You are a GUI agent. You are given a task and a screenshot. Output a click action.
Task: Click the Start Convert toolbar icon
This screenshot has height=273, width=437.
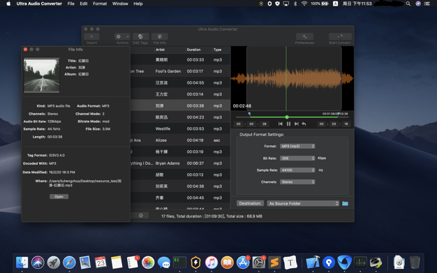point(340,36)
